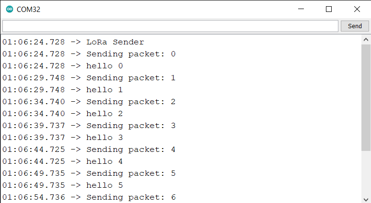Click timestamp 01:06:39.737 of "Sending packet: 3"
Image resolution: width=371 pixels, height=203 pixels.
(x=34, y=126)
